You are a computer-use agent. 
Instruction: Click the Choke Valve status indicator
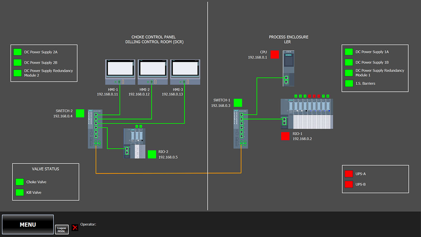point(19,182)
